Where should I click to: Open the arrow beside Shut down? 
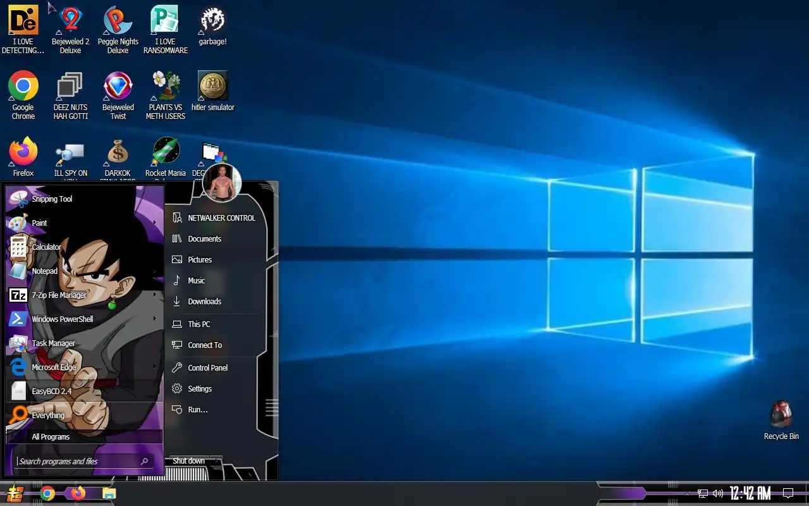tap(216, 460)
